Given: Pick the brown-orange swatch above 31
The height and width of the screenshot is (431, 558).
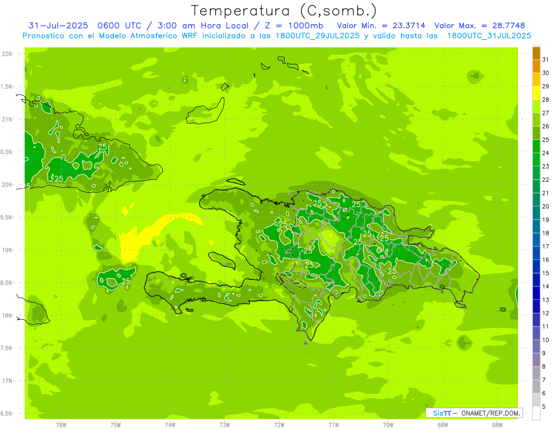Looking at the screenshot, I should click(x=536, y=53).
